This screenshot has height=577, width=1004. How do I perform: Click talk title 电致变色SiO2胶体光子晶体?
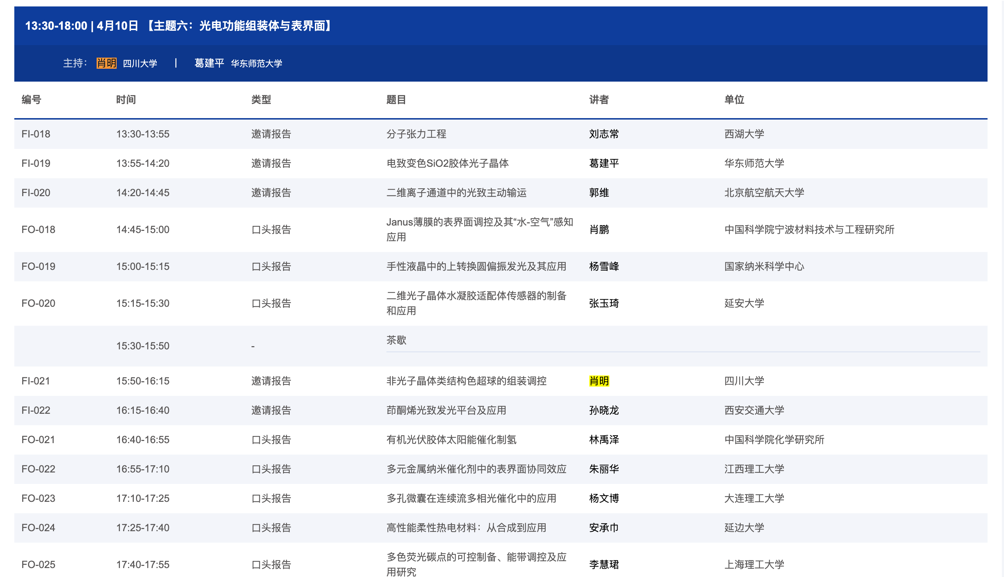click(x=448, y=163)
